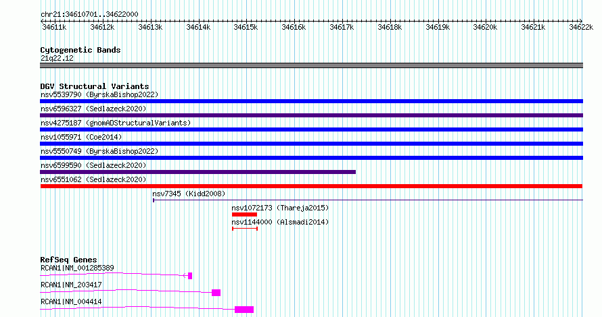Select the gray cytogenetic band bar
602x317 pixels.
pos(311,65)
